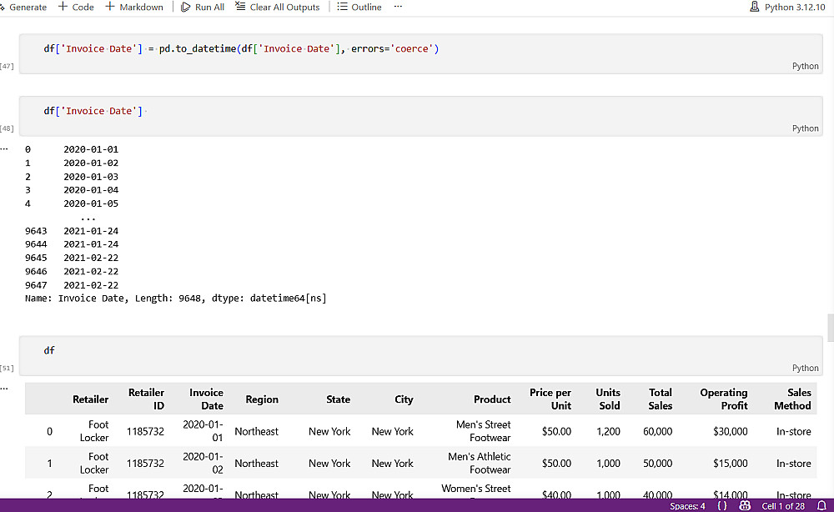Click inside the df['Invoice Date'] code cell
The height and width of the screenshot is (512, 834).
334,111
